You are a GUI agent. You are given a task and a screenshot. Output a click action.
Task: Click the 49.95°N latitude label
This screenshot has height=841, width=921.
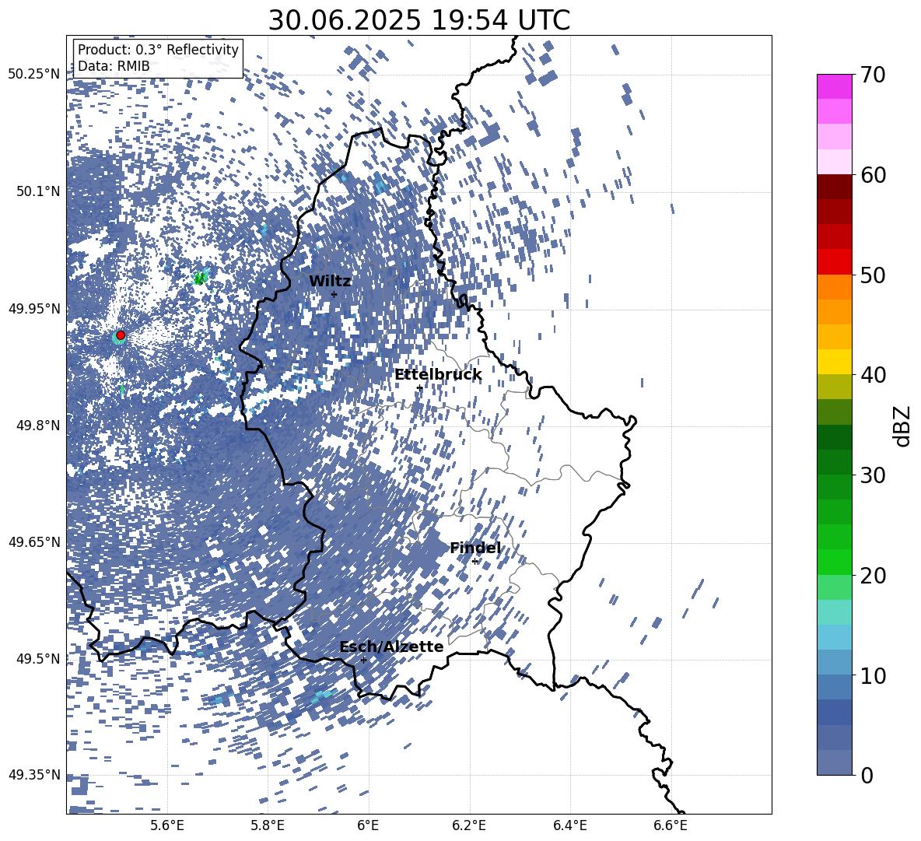tap(34, 308)
